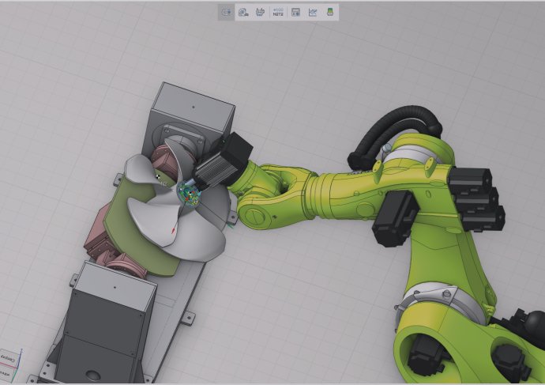Click the robot fixture icon in toolbar
Viewport: 545px width, 385px height.
pos(260,13)
